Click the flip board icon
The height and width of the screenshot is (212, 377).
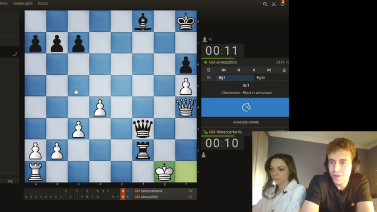[x=209, y=70]
